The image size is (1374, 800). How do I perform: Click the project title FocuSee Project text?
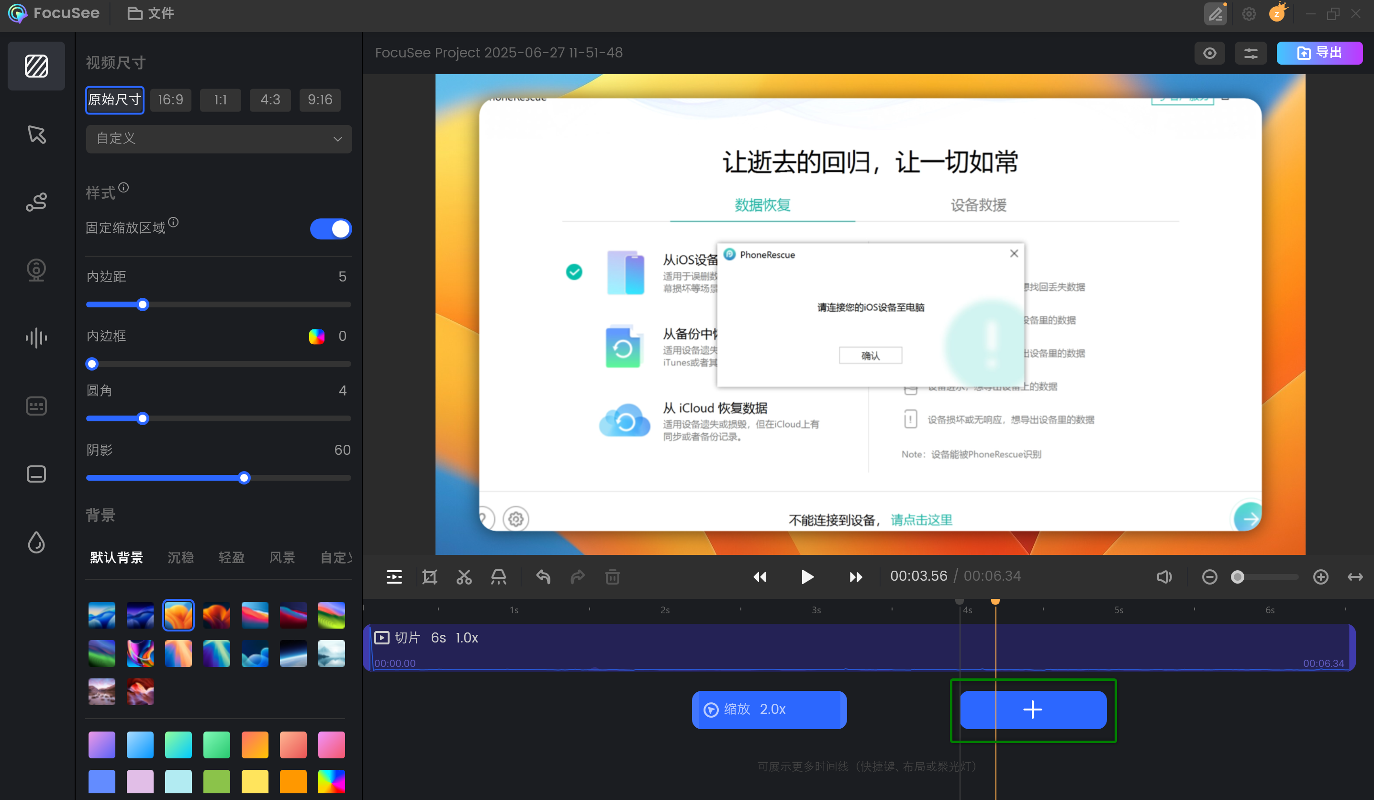click(x=498, y=53)
